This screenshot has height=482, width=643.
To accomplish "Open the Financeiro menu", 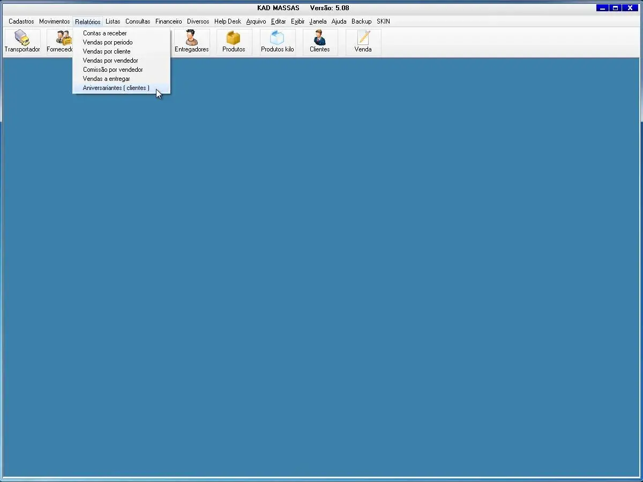I will 168,21.
